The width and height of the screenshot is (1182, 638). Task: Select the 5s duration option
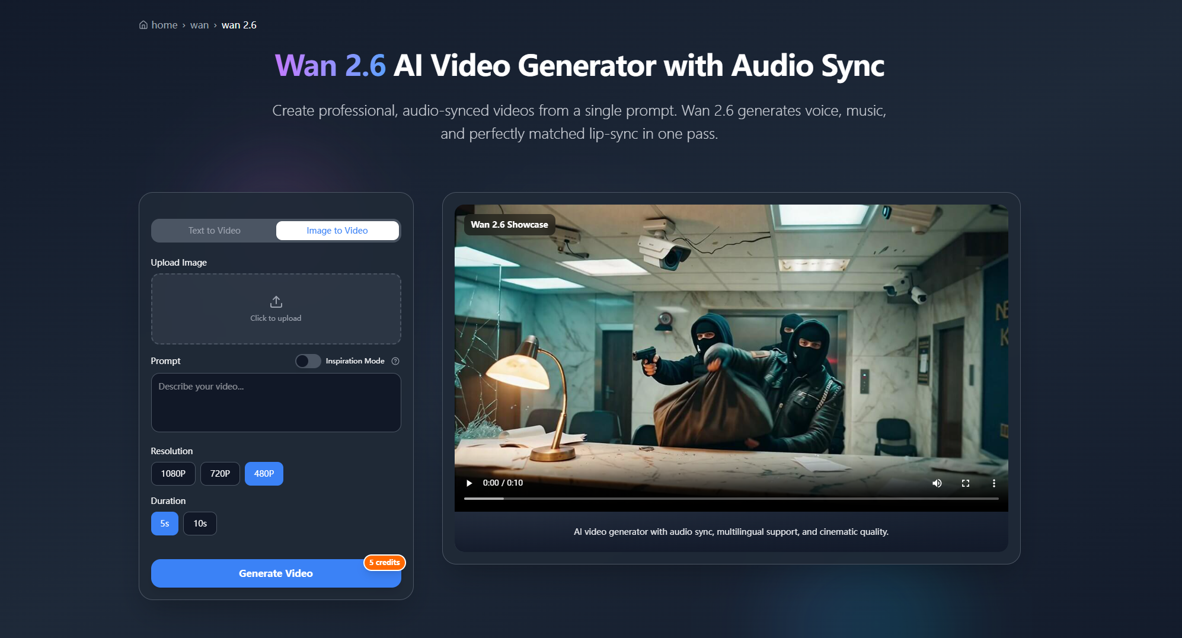(164, 523)
